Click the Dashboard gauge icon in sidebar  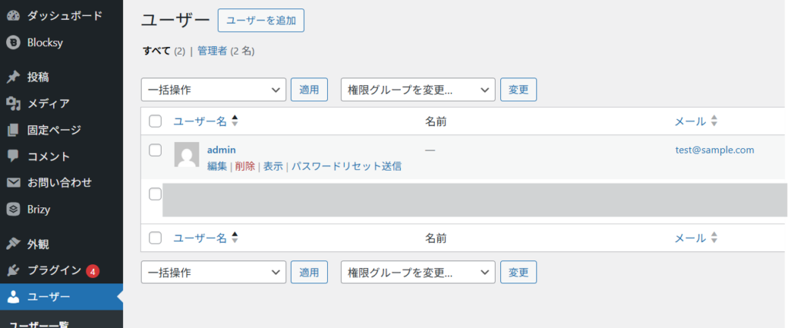[12, 15]
